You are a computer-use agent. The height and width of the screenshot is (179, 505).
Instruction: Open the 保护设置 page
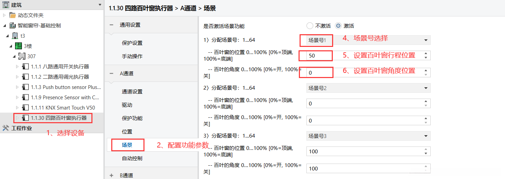[x=132, y=43]
